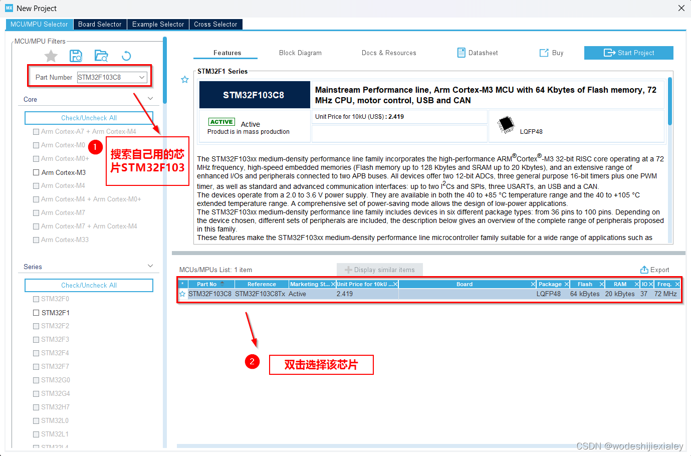This screenshot has height=456, width=691.
Task: Toggle the STM32F0 series checkbox
Action: click(x=36, y=299)
